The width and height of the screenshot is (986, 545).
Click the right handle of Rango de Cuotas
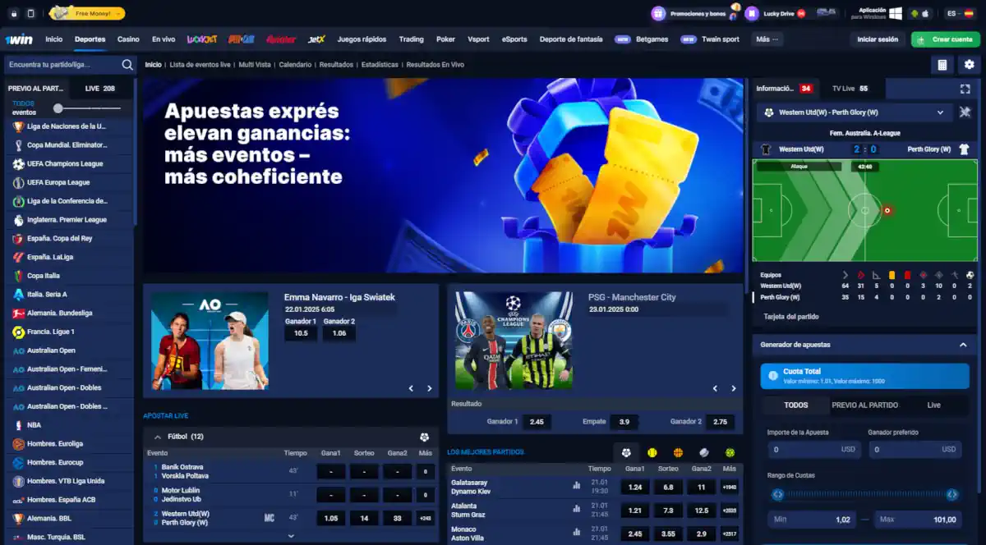[x=951, y=494]
